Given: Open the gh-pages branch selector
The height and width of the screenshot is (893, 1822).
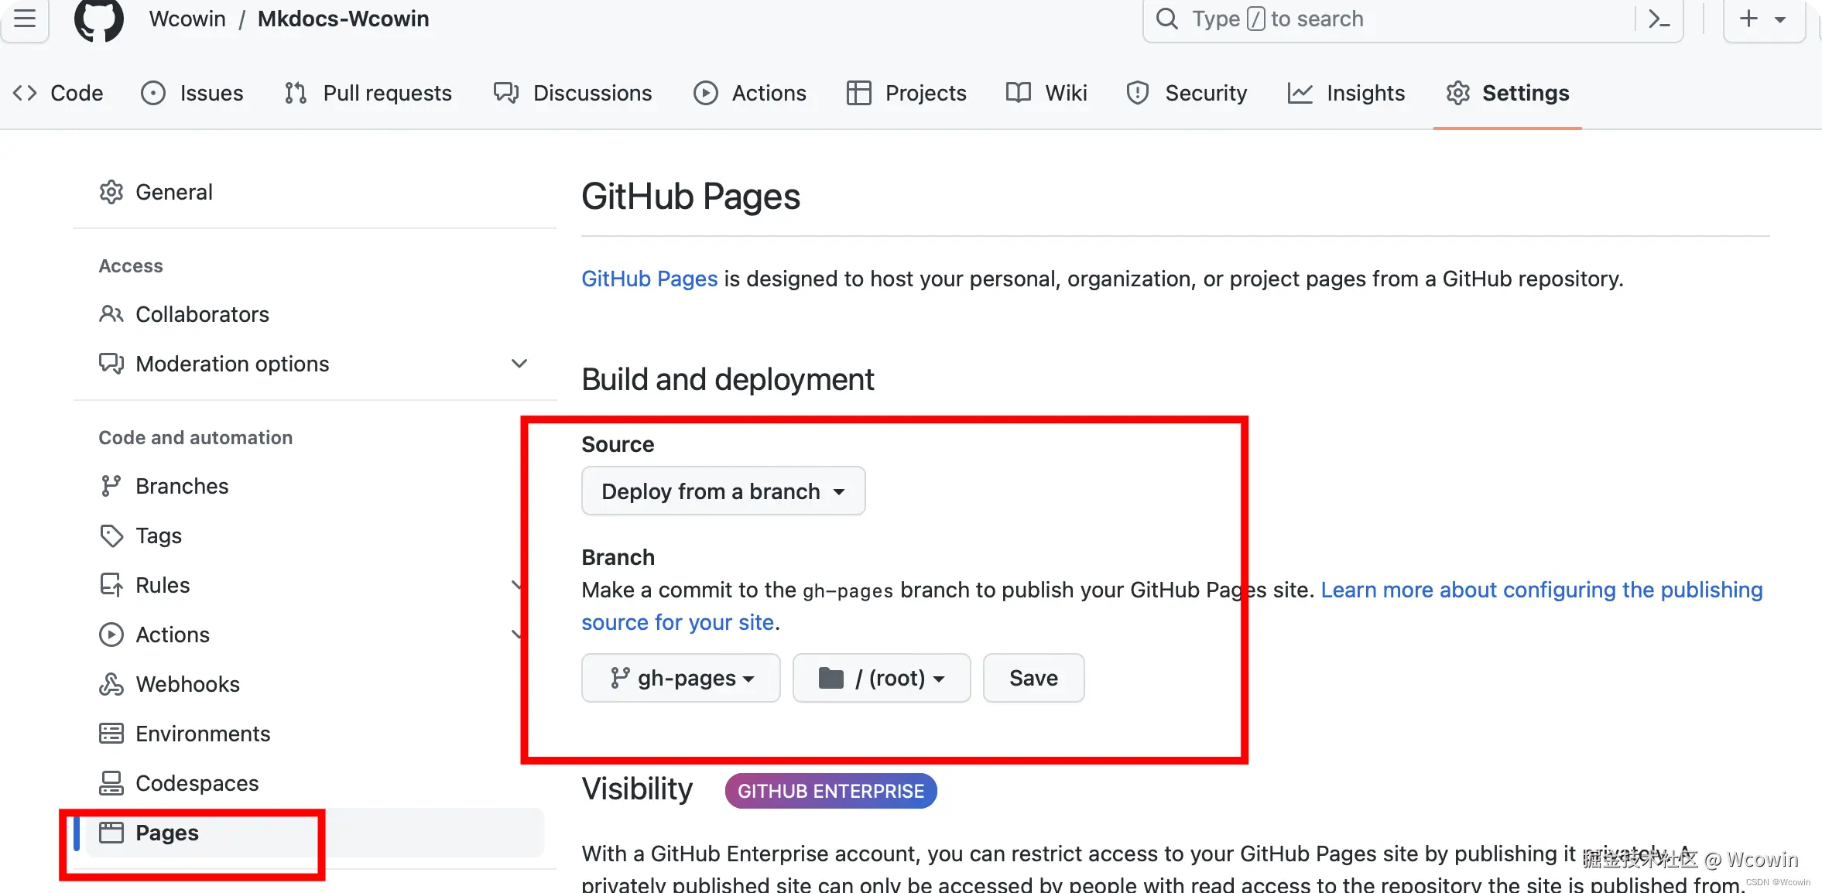Looking at the screenshot, I should pyautogui.click(x=681, y=678).
